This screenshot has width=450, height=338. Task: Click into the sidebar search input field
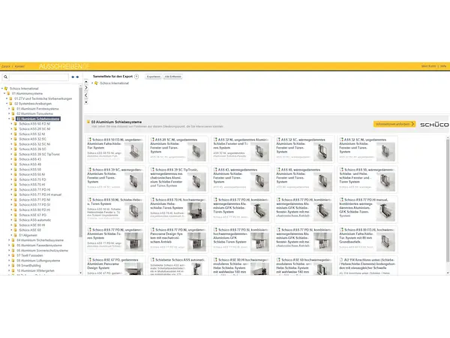pyautogui.click(x=37, y=77)
